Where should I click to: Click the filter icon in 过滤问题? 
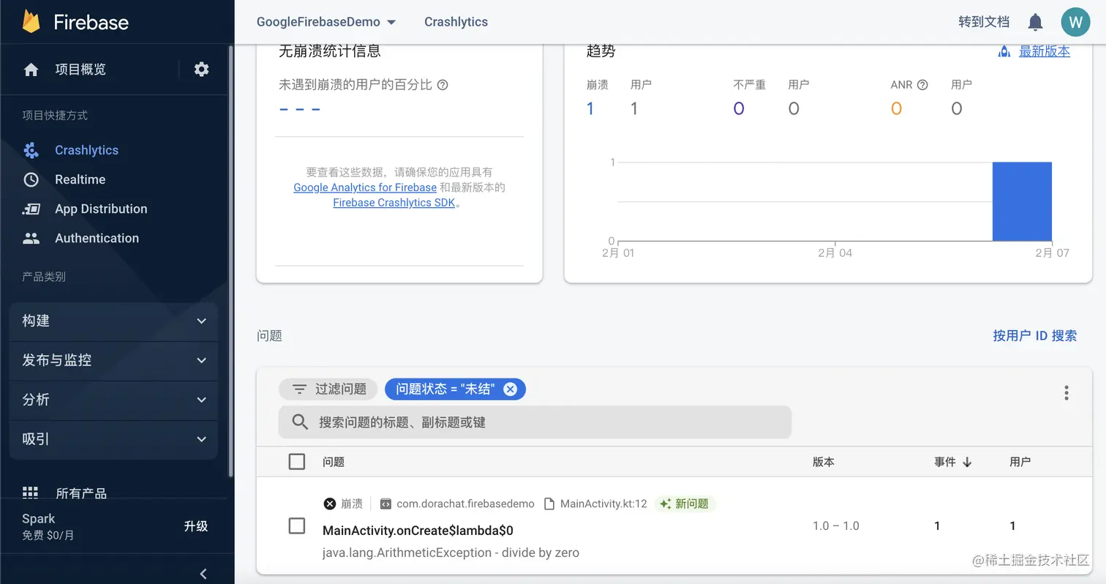pyautogui.click(x=299, y=389)
